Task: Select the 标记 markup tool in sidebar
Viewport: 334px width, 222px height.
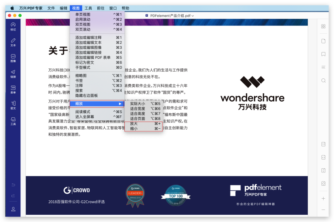Action: (x=13, y=26)
